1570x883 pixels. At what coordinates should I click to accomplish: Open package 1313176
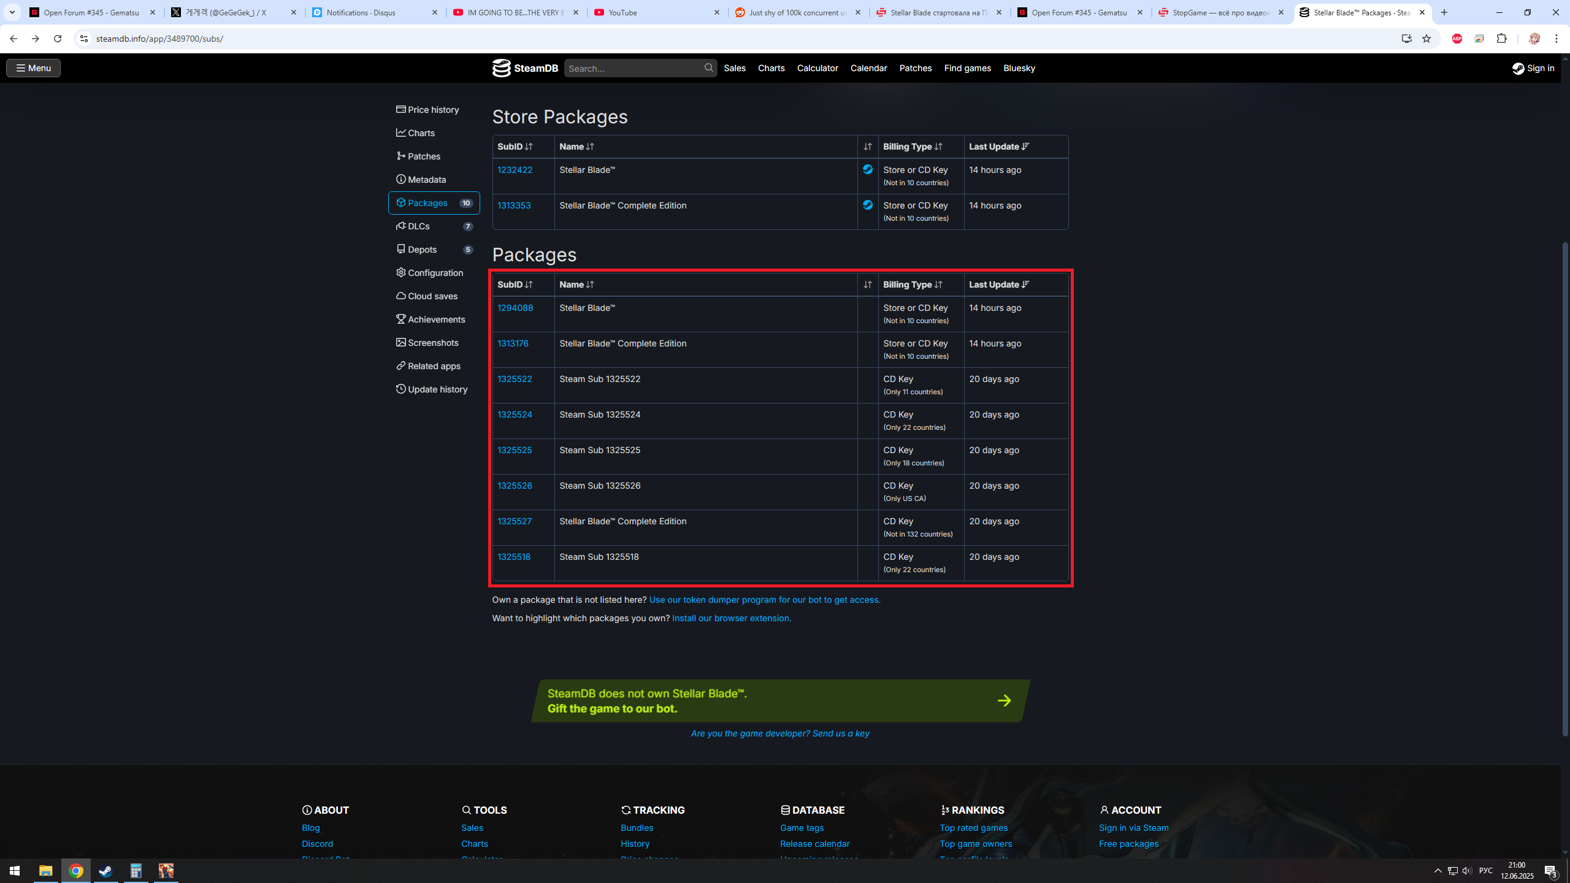point(513,343)
